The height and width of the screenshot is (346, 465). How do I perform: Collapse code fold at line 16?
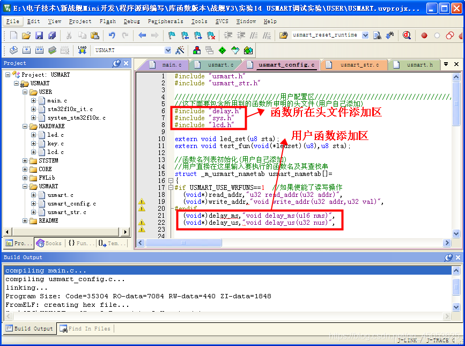[x=171, y=181]
